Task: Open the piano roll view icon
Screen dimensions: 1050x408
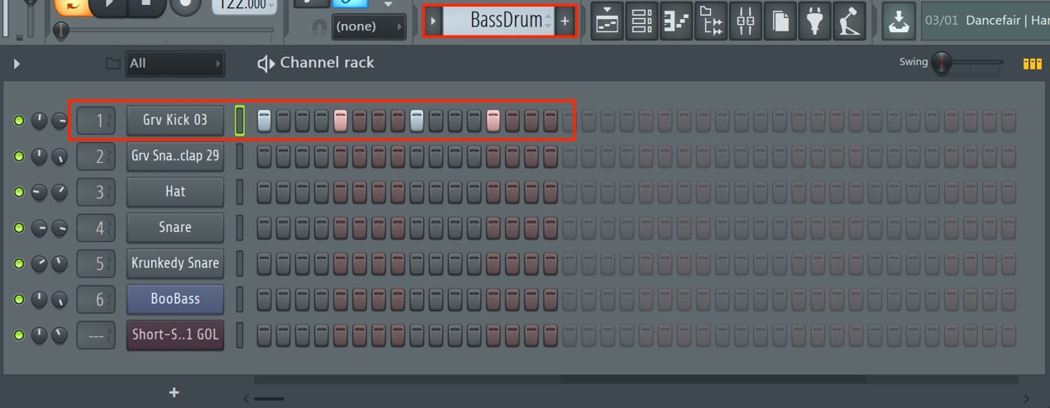Action: coord(676,22)
